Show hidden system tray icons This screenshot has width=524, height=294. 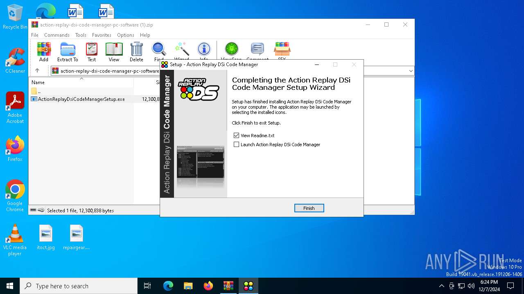tap(441, 286)
